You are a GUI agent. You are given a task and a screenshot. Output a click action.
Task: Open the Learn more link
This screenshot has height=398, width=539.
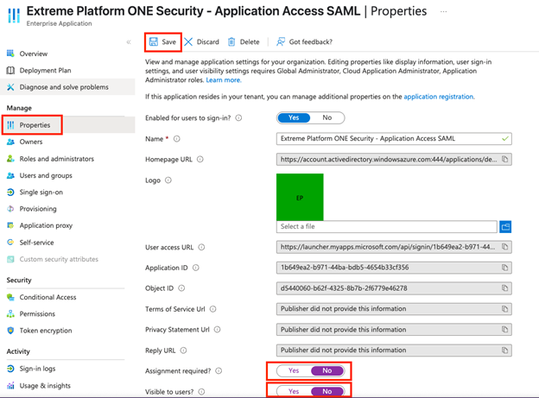224,80
